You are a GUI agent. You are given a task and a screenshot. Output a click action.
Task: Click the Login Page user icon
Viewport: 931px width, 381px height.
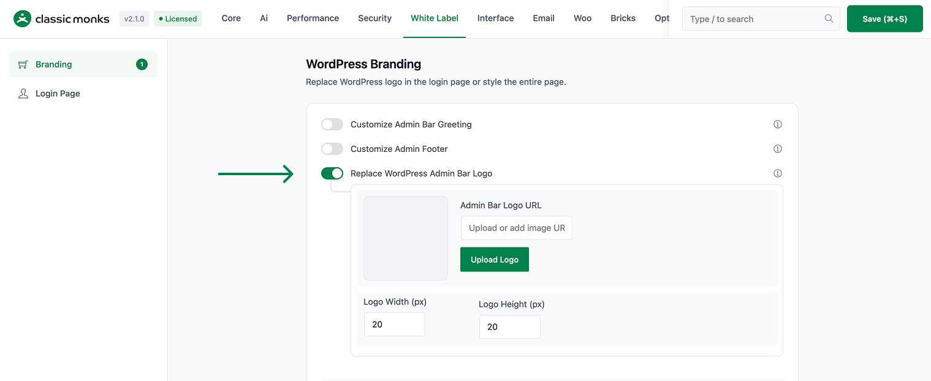[23, 94]
